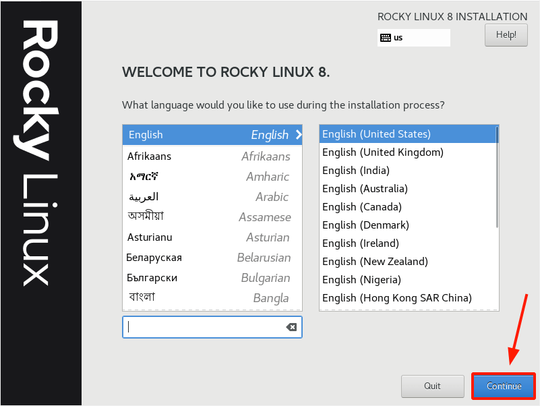Screen dimensions: 540x406
Task: Click the Quit button
Action: tap(432, 386)
